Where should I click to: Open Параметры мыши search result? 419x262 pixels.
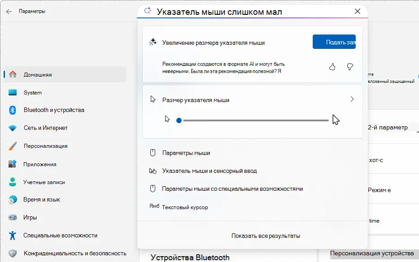point(186,153)
